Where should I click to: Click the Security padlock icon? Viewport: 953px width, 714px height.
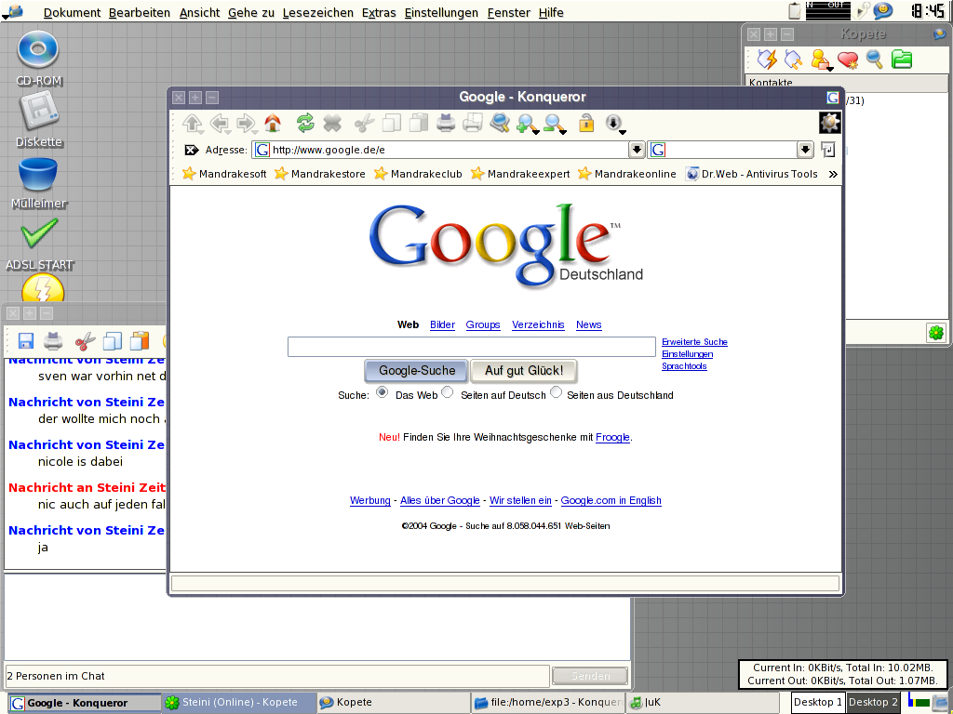586,124
